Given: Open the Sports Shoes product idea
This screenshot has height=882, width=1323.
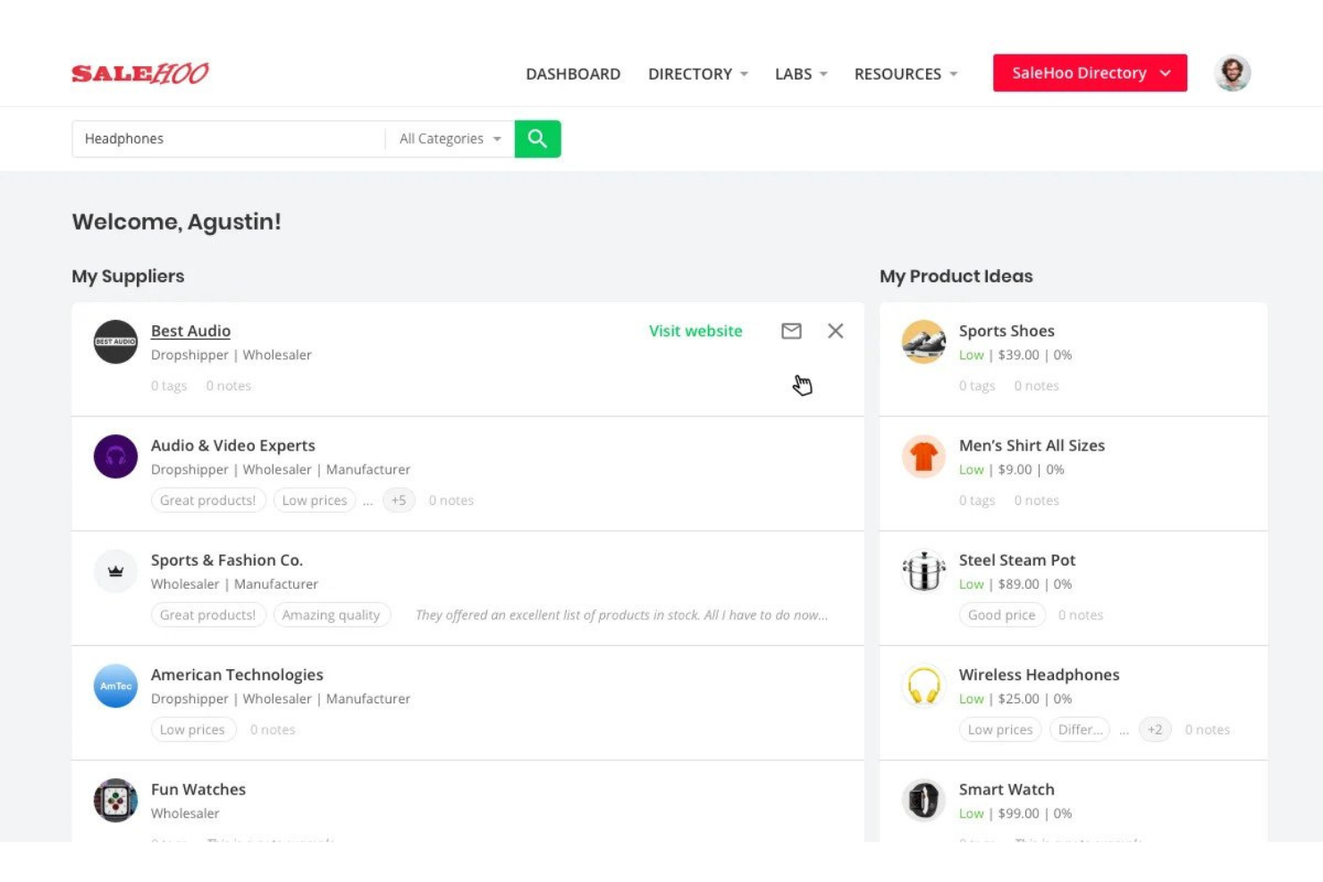Looking at the screenshot, I should pos(1007,331).
